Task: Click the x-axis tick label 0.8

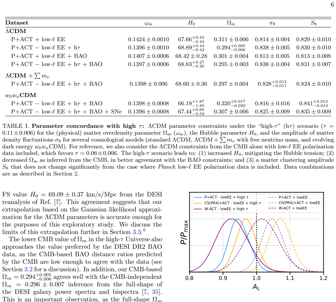Action: pos(189,278)
